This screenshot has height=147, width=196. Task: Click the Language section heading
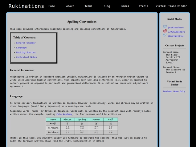pos(16,97)
